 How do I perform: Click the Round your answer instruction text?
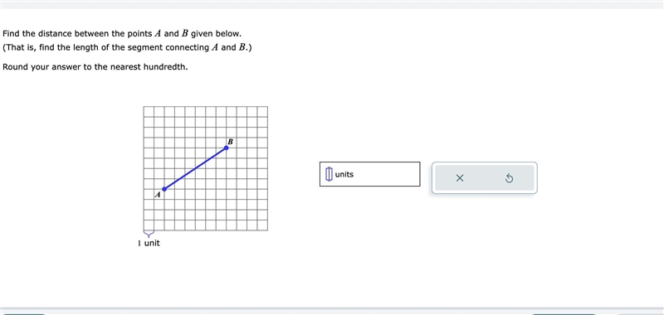[95, 67]
